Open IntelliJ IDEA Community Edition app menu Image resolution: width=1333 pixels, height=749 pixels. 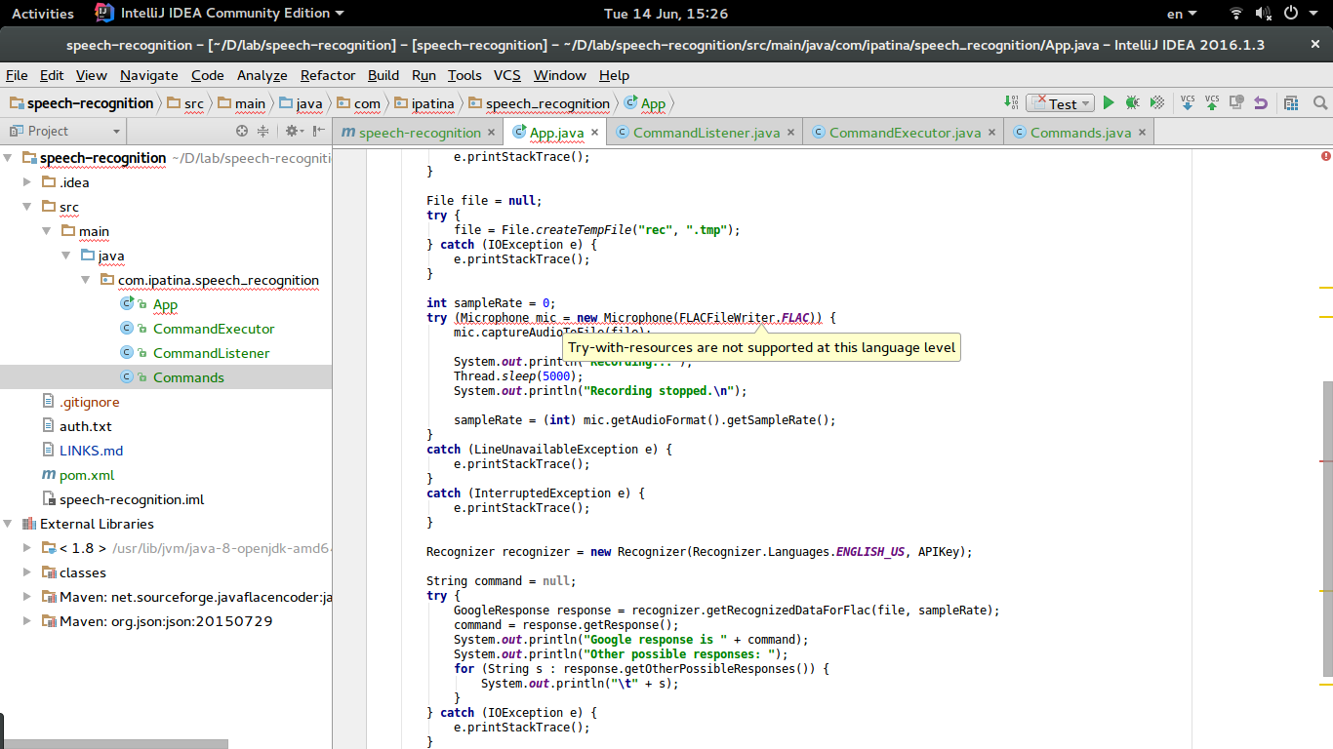tap(221, 14)
